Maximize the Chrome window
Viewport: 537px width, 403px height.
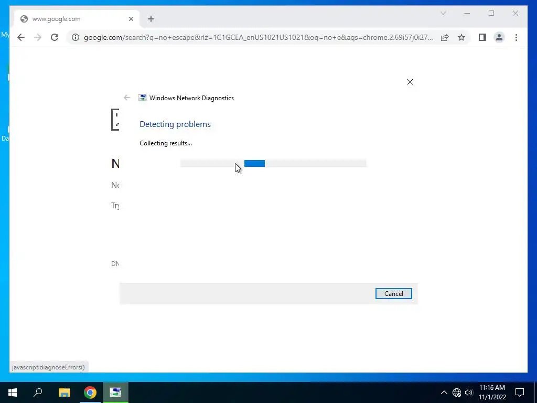[x=491, y=13]
